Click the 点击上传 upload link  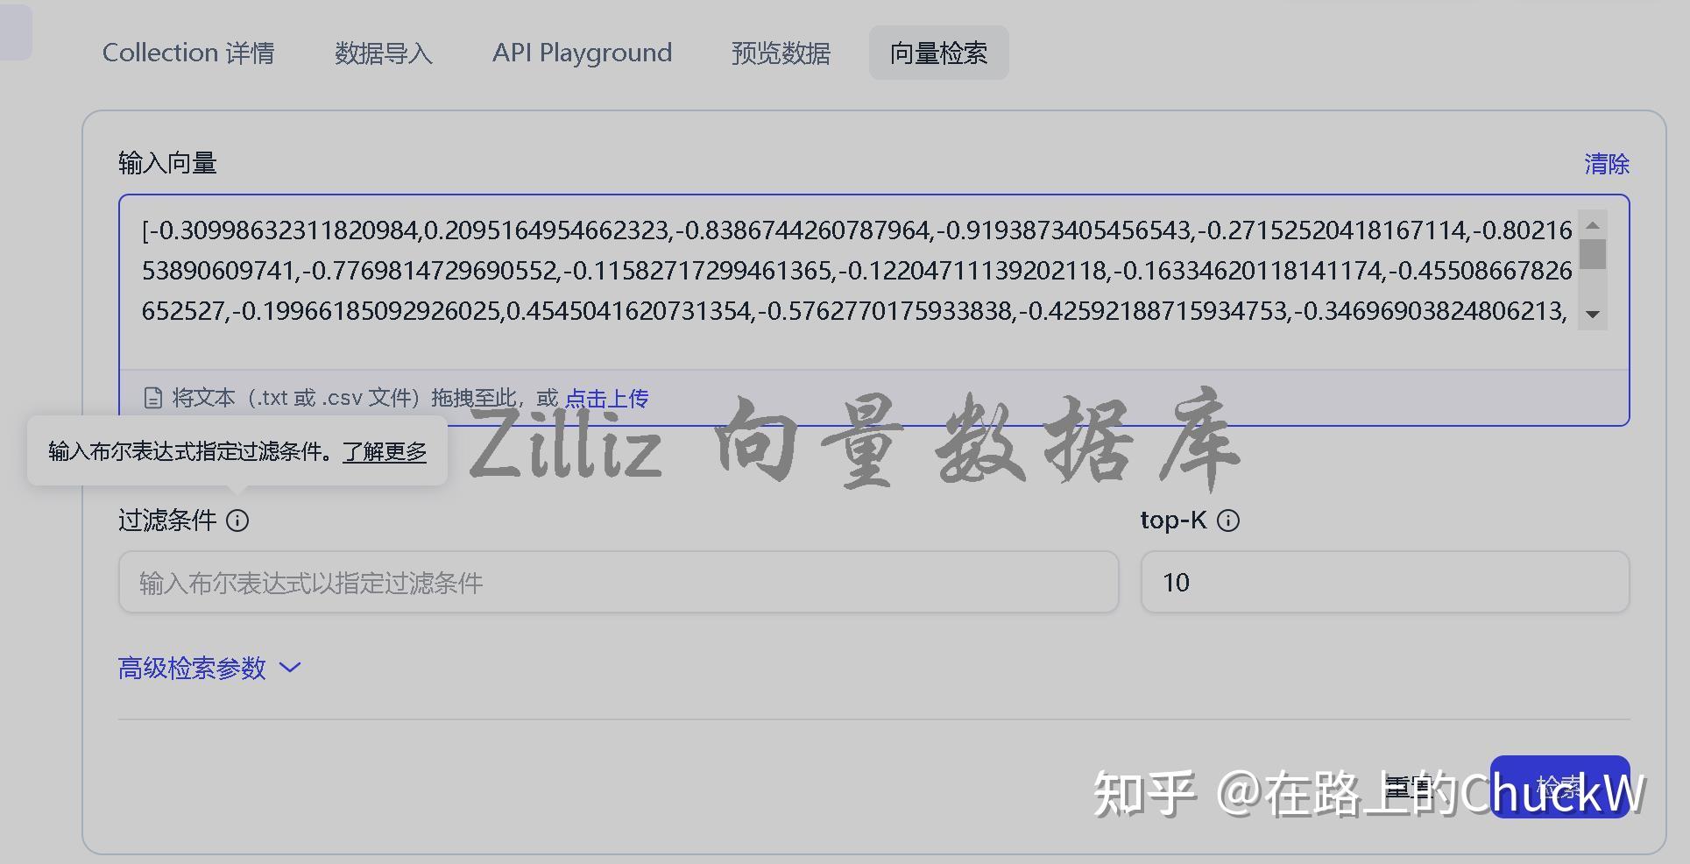click(606, 398)
